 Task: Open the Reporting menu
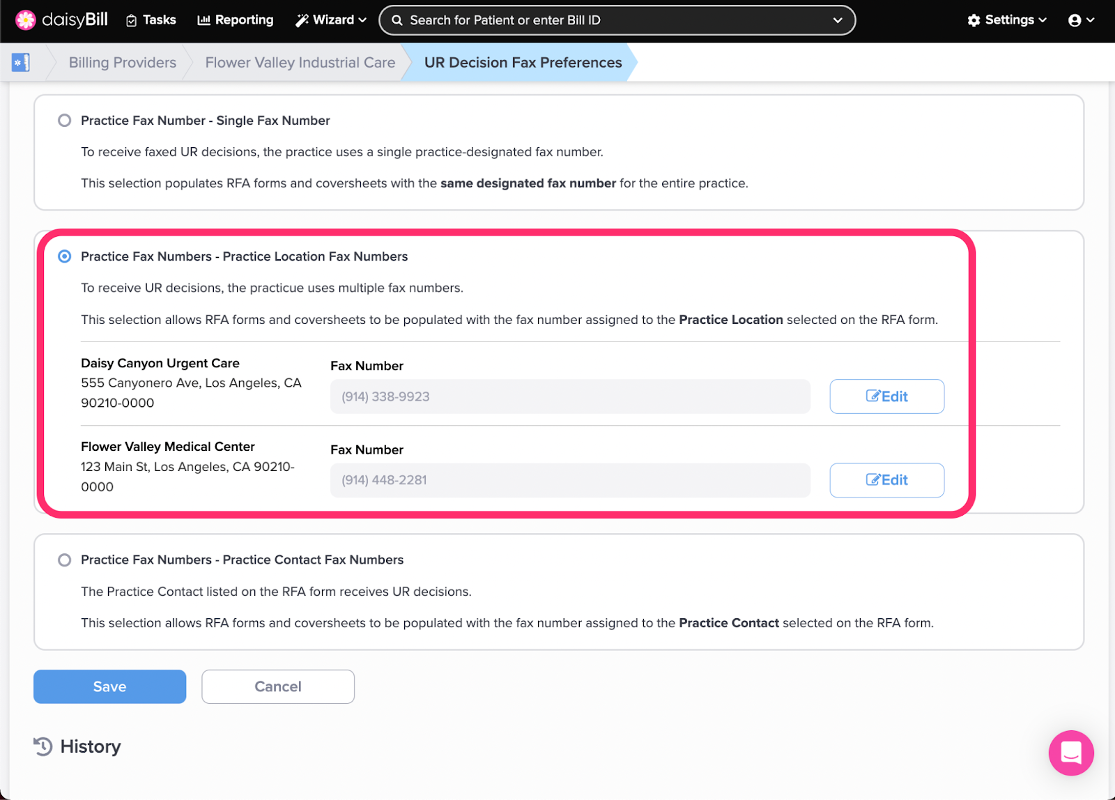[x=236, y=20]
